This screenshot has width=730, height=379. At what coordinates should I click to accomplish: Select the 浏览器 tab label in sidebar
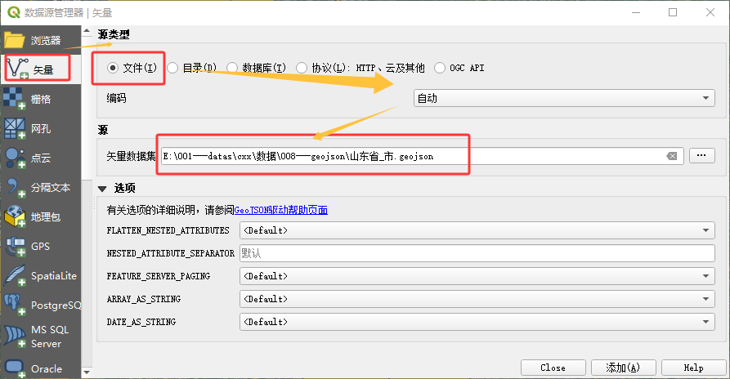[46, 41]
